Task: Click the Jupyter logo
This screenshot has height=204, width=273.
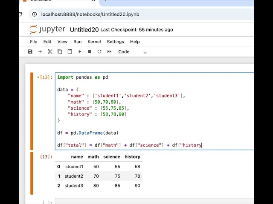Action: (47, 29)
